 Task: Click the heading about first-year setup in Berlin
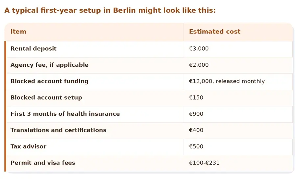pyautogui.click(x=110, y=11)
